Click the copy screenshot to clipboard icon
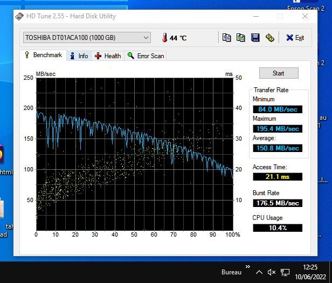This screenshot has height=283, width=332. 240,38
